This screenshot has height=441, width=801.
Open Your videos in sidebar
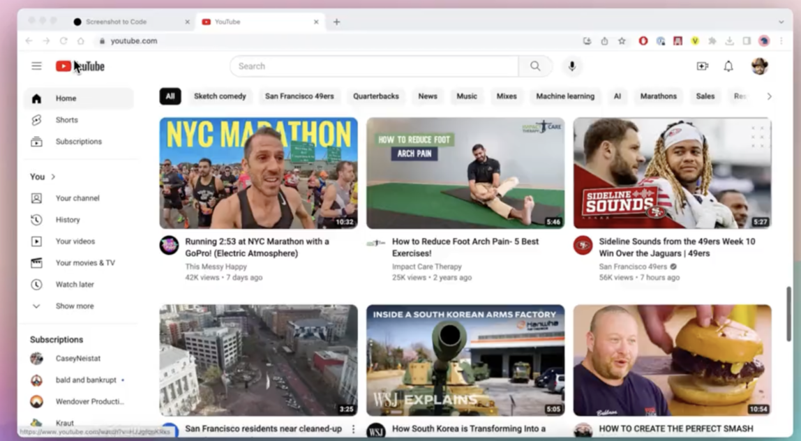pos(79,241)
